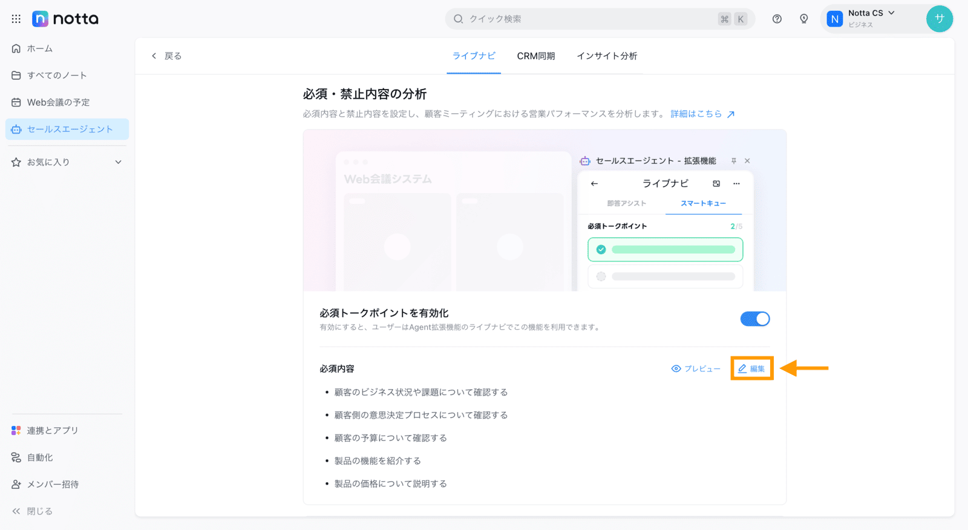The width and height of the screenshot is (968, 530).
Task: Click text 顧客側の意思決定プロセスについて確認する
Action: coord(421,415)
